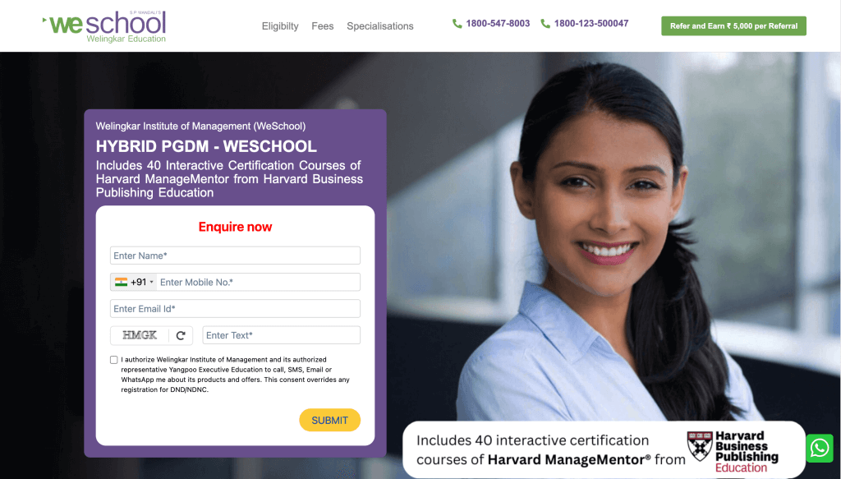The width and height of the screenshot is (841, 479).
Task: Open WhatsApp chat icon
Action: pyautogui.click(x=819, y=448)
